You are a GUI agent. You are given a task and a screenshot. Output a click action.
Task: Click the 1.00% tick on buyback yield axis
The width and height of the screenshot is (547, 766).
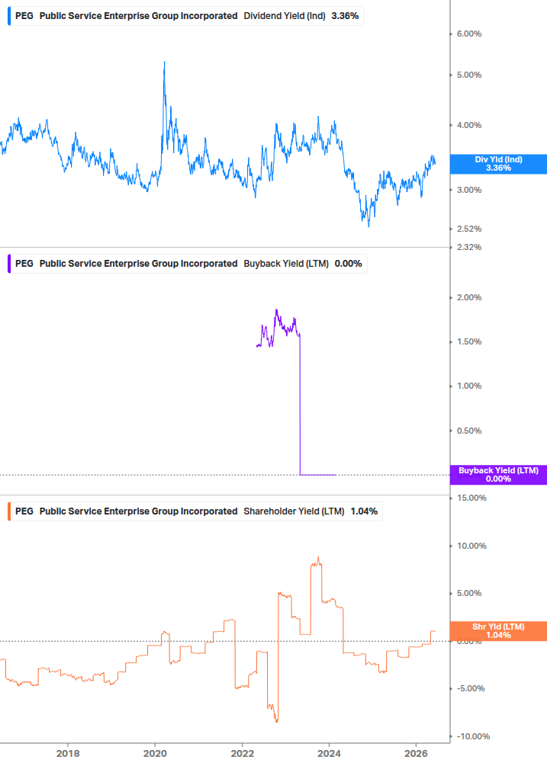pos(469,386)
